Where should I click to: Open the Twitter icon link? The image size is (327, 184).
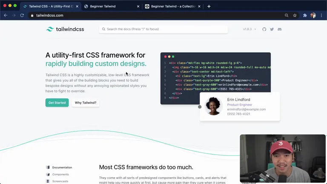coord(272,29)
